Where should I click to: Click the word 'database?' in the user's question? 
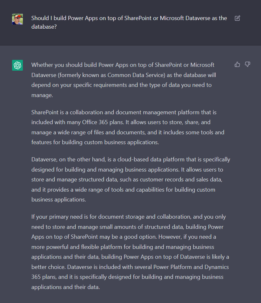click(x=44, y=27)
